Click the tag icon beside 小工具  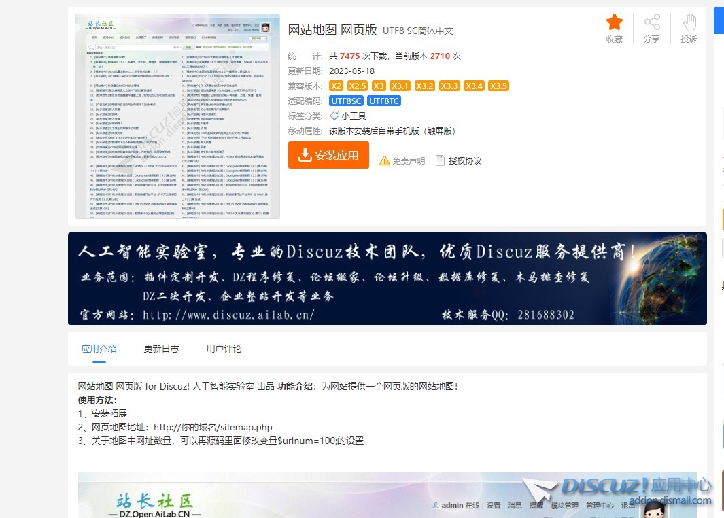tap(334, 116)
